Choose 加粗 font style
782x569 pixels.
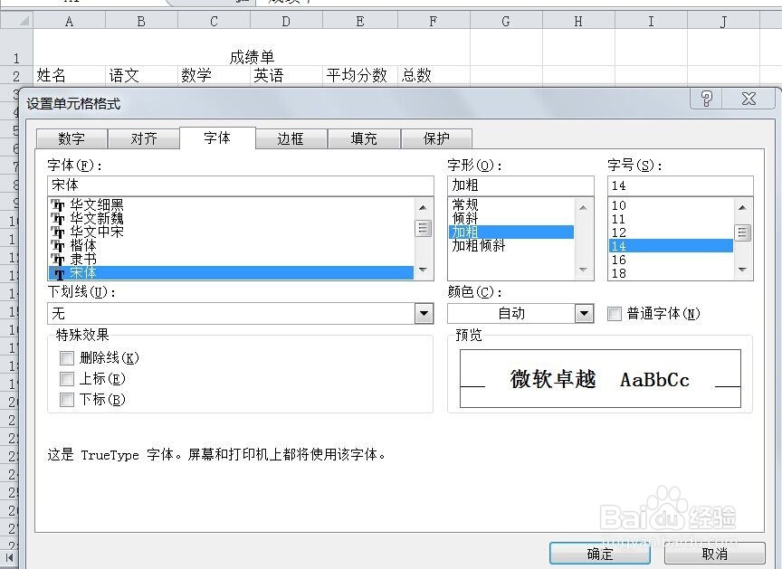(x=511, y=232)
